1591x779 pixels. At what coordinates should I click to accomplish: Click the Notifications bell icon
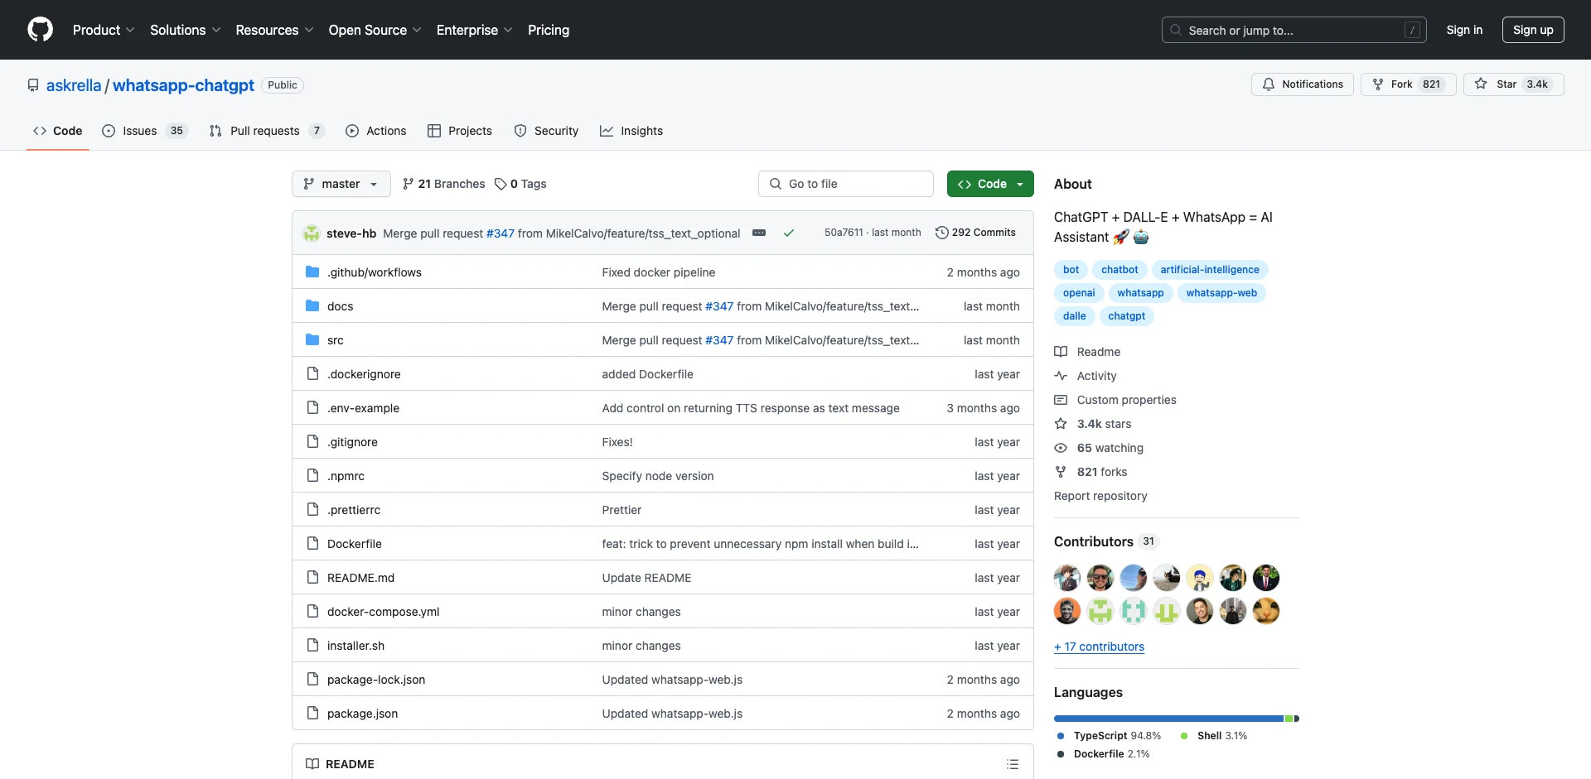(x=1269, y=84)
